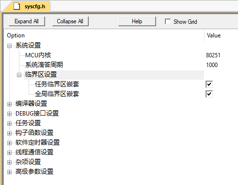Select the 任务设置 group label

point(28,123)
